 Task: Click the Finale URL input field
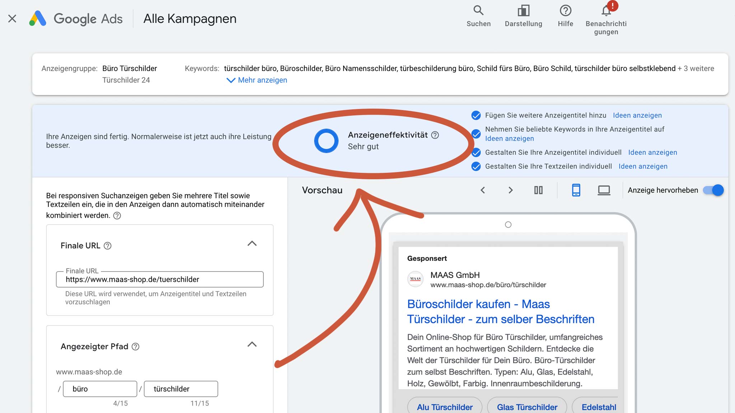tap(160, 279)
